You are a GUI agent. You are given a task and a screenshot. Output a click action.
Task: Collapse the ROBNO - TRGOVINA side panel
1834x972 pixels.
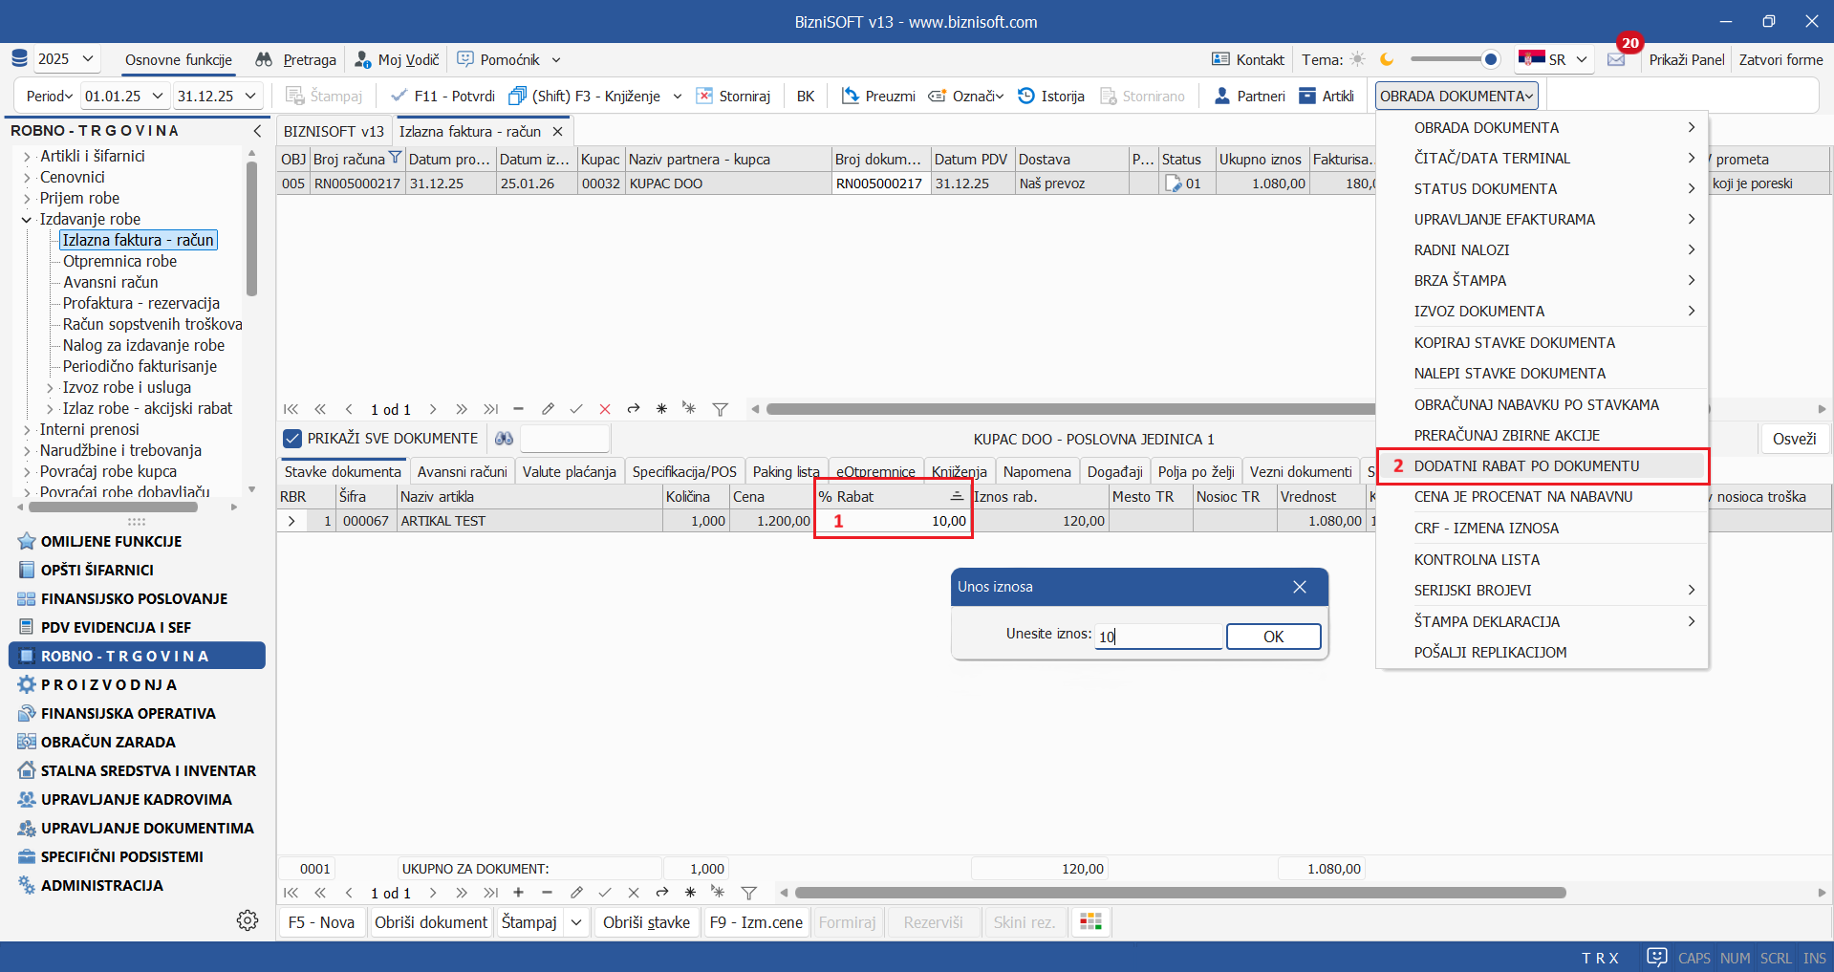(257, 131)
